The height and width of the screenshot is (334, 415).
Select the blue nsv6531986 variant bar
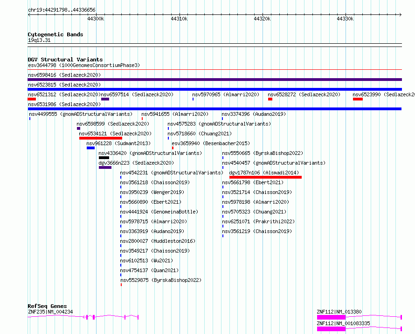coord(214,109)
